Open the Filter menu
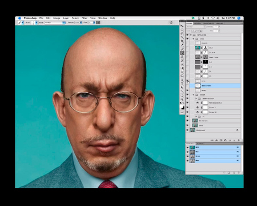 pyautogui.click(x=85, y=18)
